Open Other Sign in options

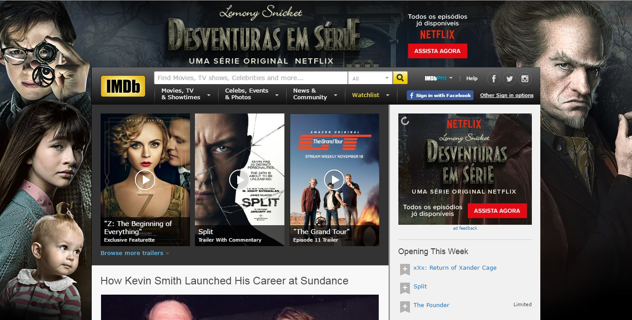click(x=506, y=95)
